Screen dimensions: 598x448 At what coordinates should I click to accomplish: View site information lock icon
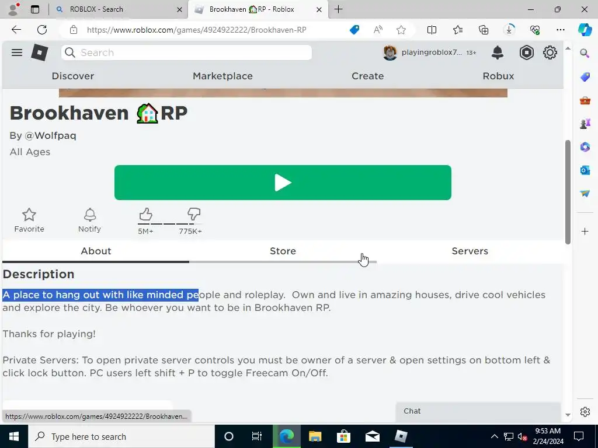point(74,30)
